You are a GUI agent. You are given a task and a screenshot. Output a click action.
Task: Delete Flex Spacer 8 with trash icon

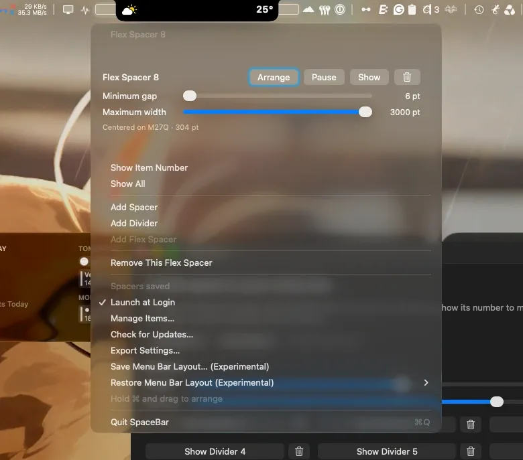[x=407, y=77]
